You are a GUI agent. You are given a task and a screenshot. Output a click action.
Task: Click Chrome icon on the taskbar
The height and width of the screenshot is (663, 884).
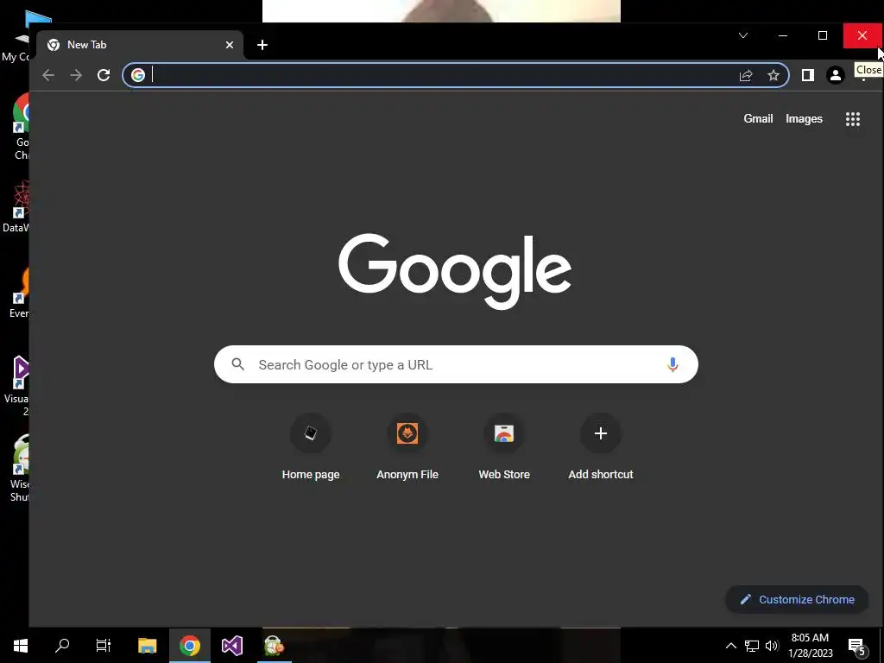(190, 646)
